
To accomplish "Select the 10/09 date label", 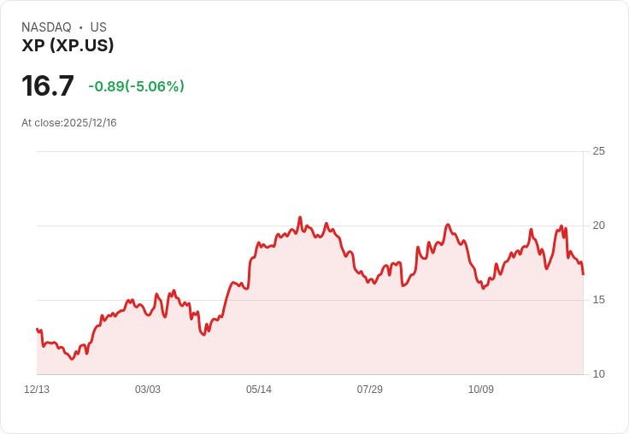I will [x=481, y=390].
